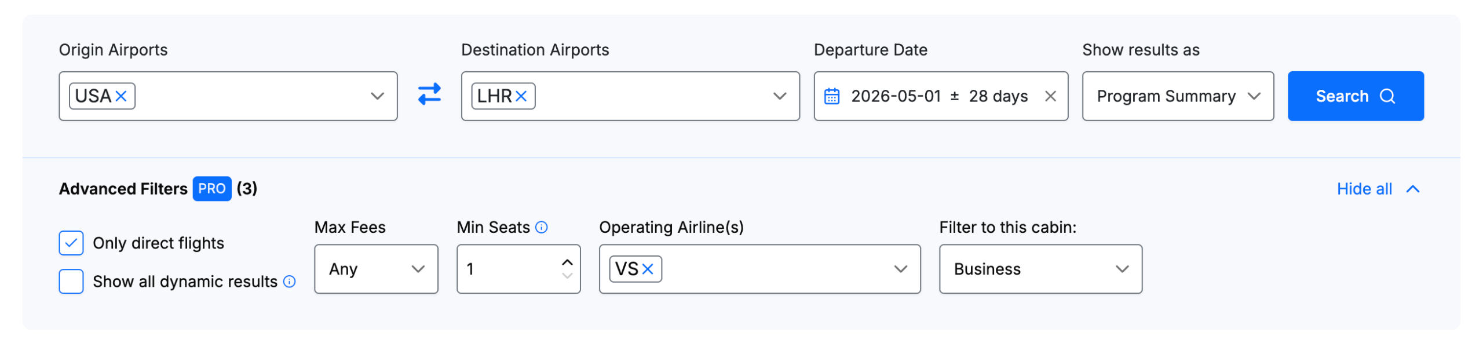
Task: Show info about dynamic results
Action: [290, 282]
